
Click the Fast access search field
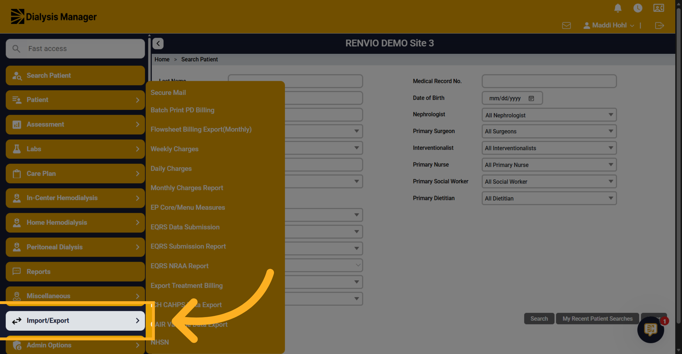(x=75, y=49)
